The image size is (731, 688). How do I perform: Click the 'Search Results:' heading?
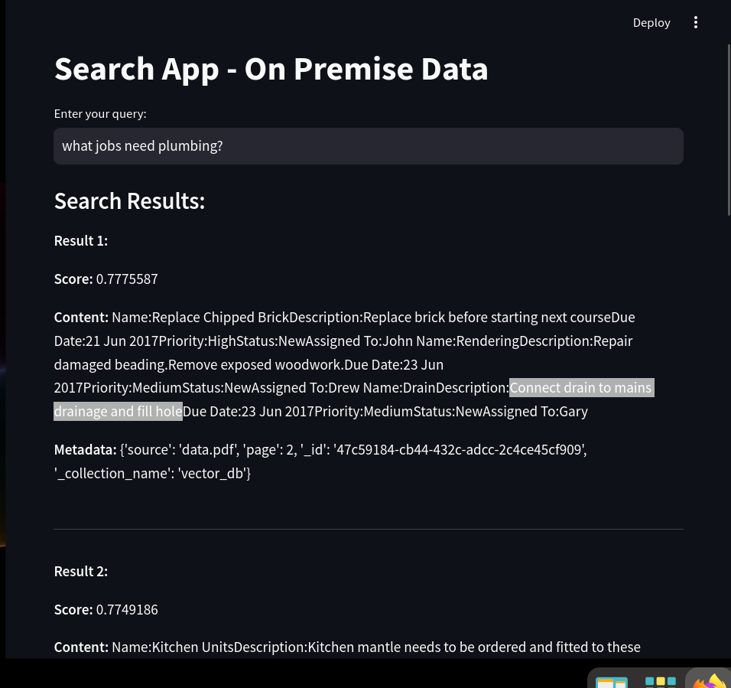click(x=129, y=201)
